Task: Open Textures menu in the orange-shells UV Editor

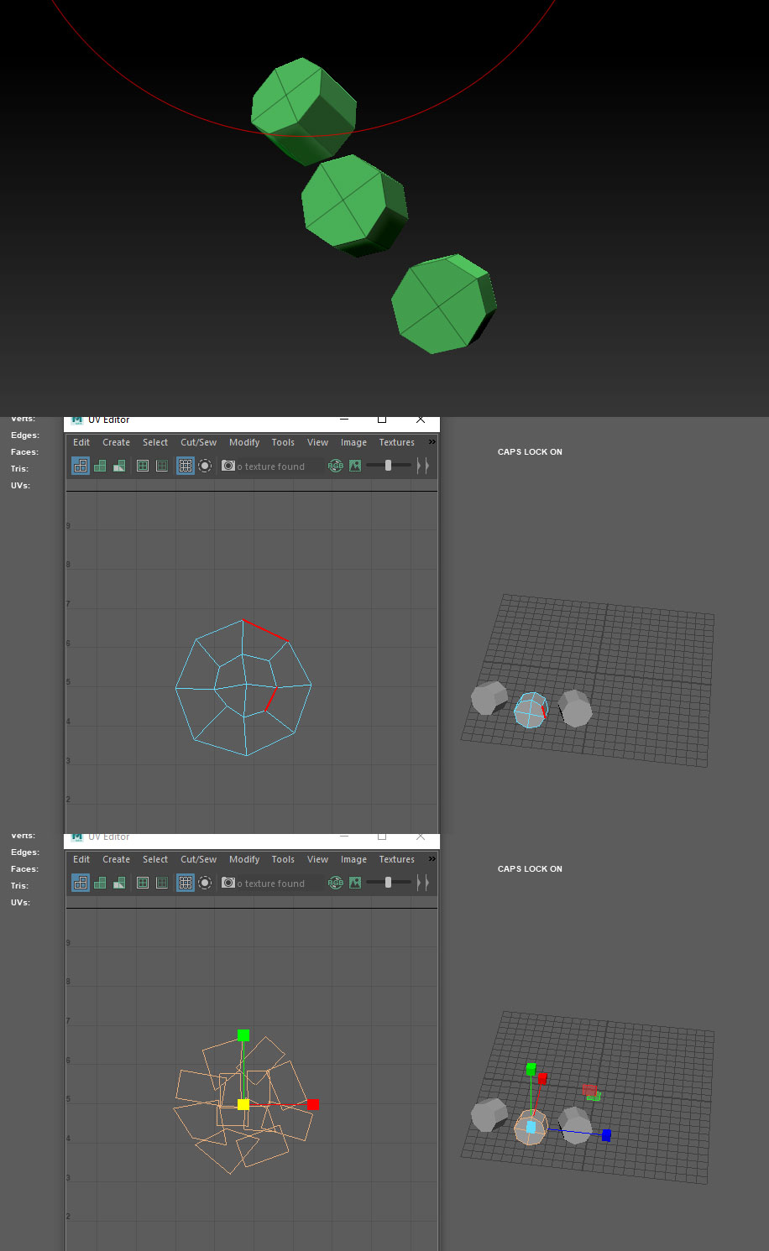Action: (x=396, y=859)
